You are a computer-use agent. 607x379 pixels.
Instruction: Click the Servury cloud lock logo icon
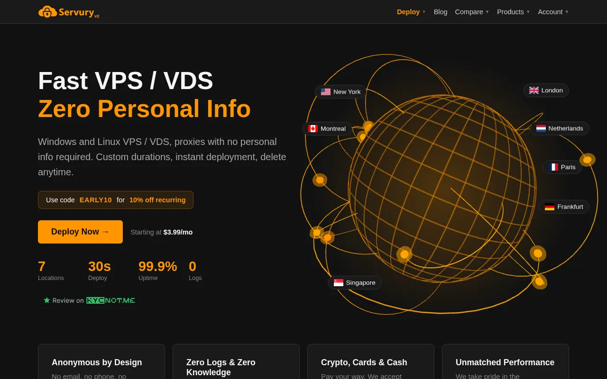pyautogui.click(x=47, y=12)
